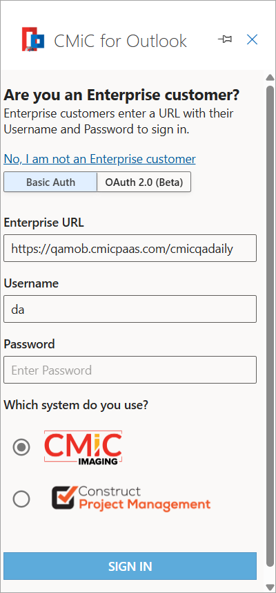Focus the Enterprise URL field
Viewport: 276px width, 593px height.
[130, 248]
